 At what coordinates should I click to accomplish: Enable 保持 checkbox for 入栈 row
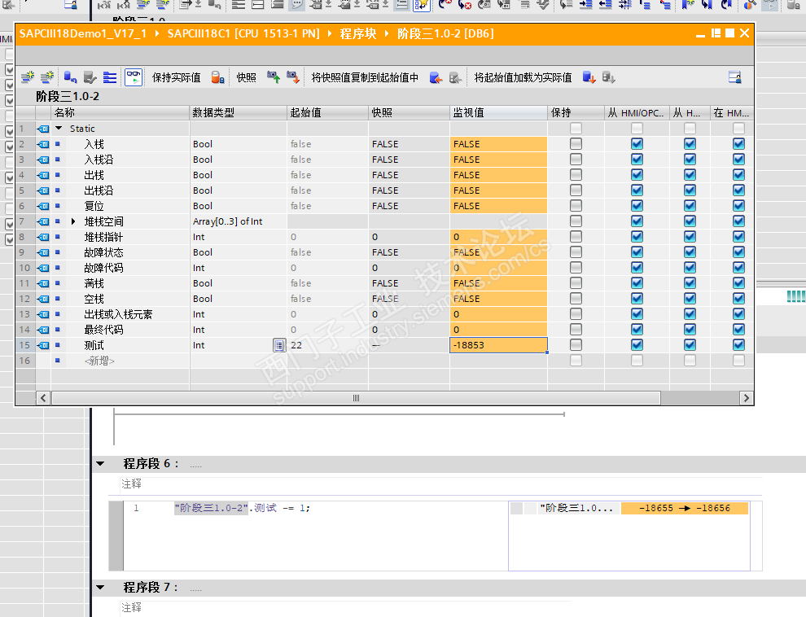pyautogui.click(x=576, y=144)
